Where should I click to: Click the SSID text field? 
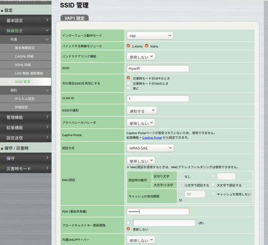click(x=158, y=68)
